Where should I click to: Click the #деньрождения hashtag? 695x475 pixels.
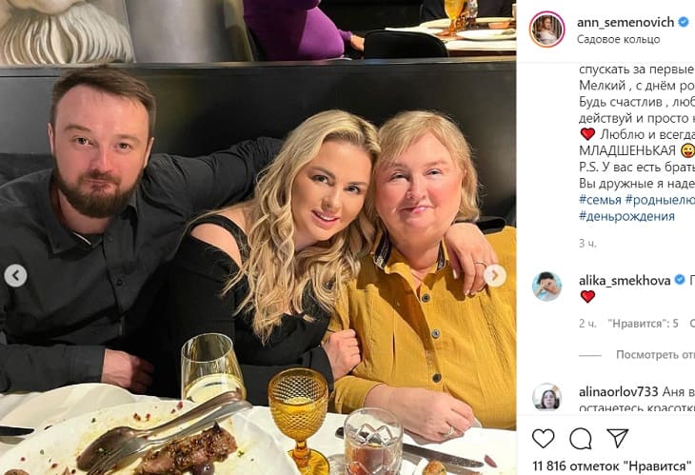(626, 216)
